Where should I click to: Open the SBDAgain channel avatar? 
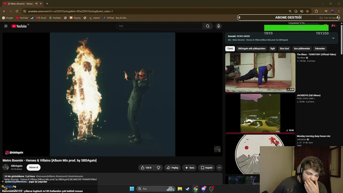point(6,168)
